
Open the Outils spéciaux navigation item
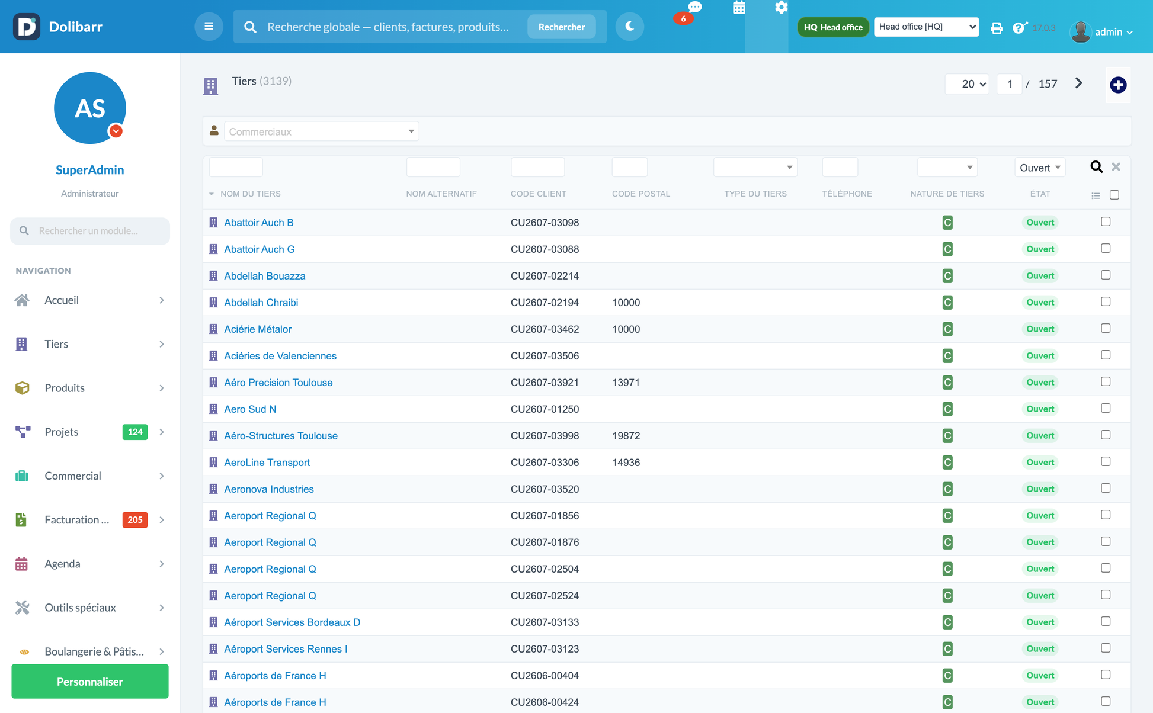pyautogui.click(x=90, y=608)
